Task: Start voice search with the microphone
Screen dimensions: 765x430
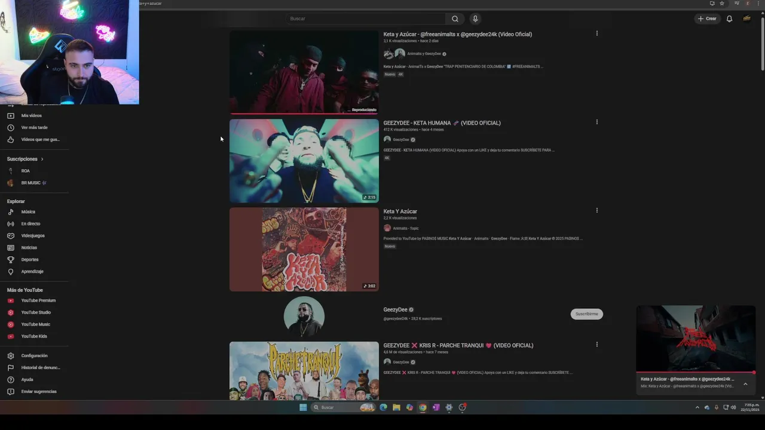Action: [x=475, y=19]
